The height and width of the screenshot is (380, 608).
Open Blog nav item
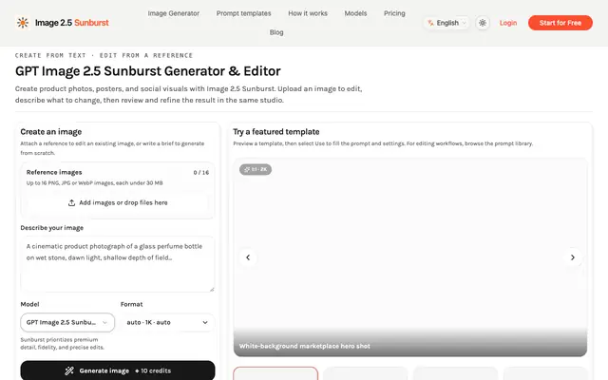276,32
